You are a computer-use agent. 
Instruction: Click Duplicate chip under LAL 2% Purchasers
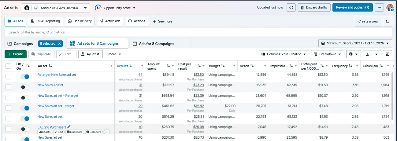(75, 132)
